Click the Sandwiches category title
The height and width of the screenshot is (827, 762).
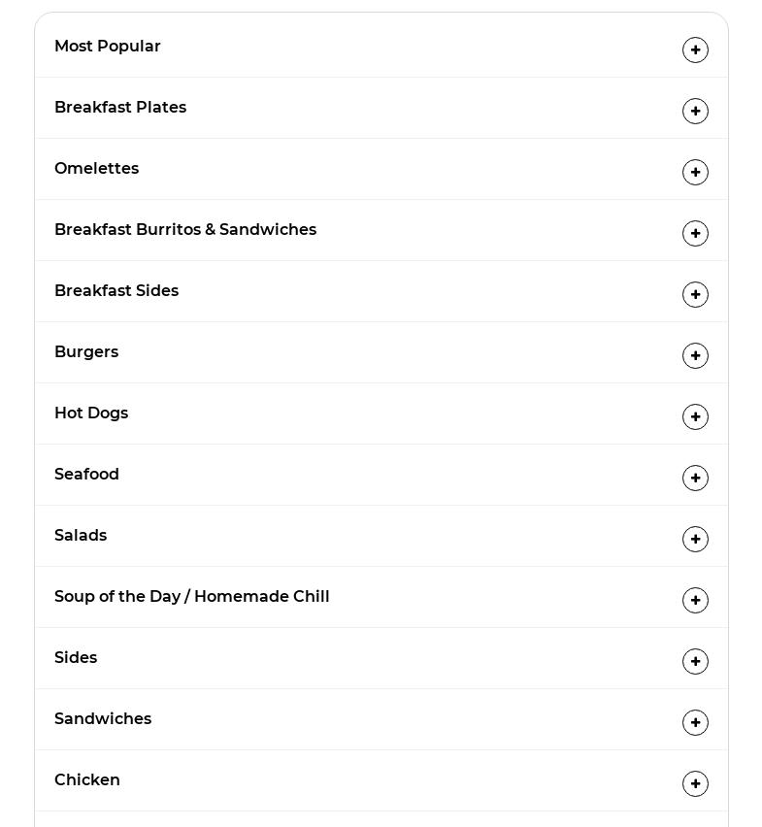103,718
